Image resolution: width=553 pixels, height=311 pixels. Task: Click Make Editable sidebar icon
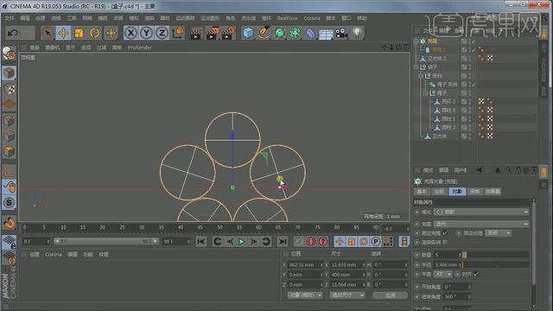(9, 54)
